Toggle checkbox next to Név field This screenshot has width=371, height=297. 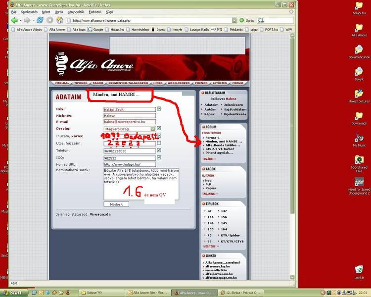[159, 109]
